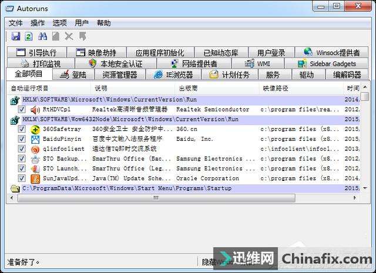Switch to the Sidebar Gadgets tab
The image size is (376, 273).
[x=327, y=64]
